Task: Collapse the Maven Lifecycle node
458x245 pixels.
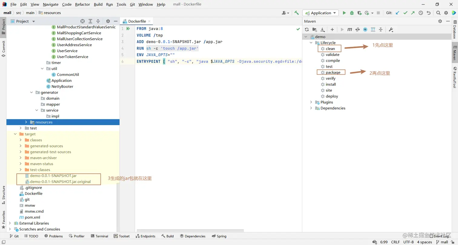Action: pyautogui.click(x=311, y=43)
